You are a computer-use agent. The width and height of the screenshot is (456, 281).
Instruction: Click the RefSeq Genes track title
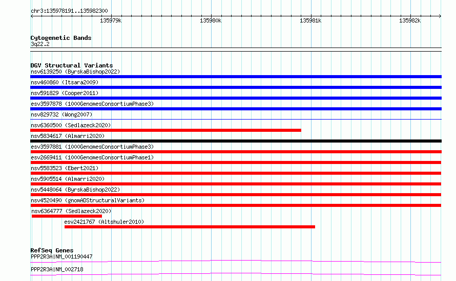(52, 250)
